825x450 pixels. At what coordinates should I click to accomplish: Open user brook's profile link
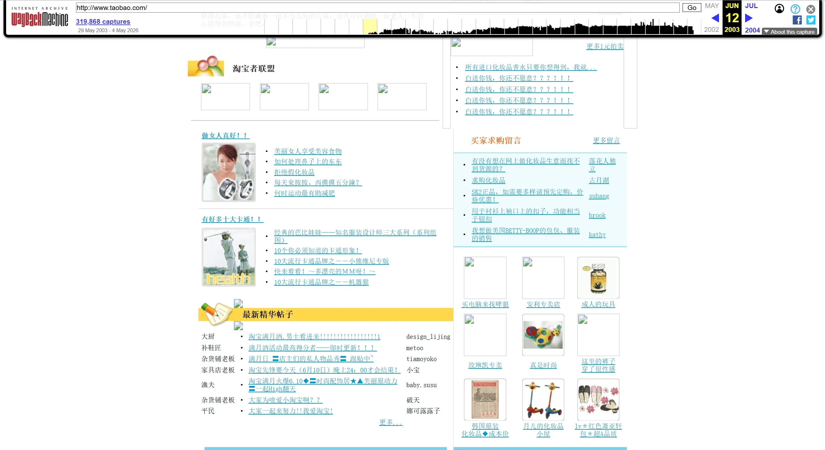[597, 215]
